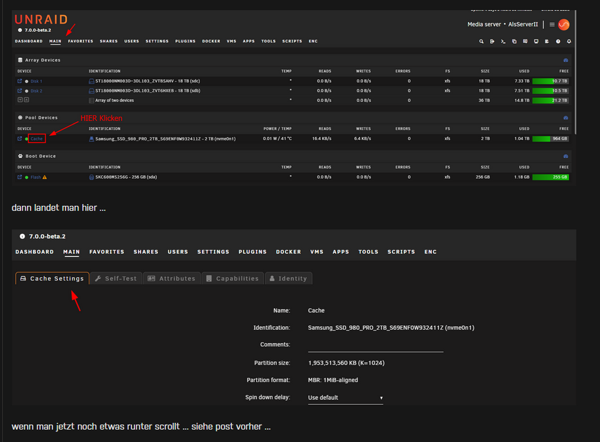This screenshot has height=442, width=600.
Task: Open Flash device browse icon
Action: click(x=20, y=177)
